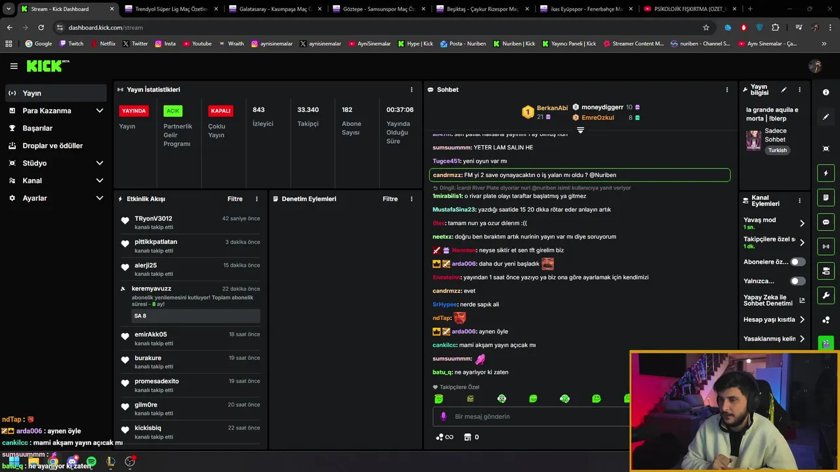Open Yayıncı Paneli | Kick bookmark
Screen dimensions: 840x472
569,44
